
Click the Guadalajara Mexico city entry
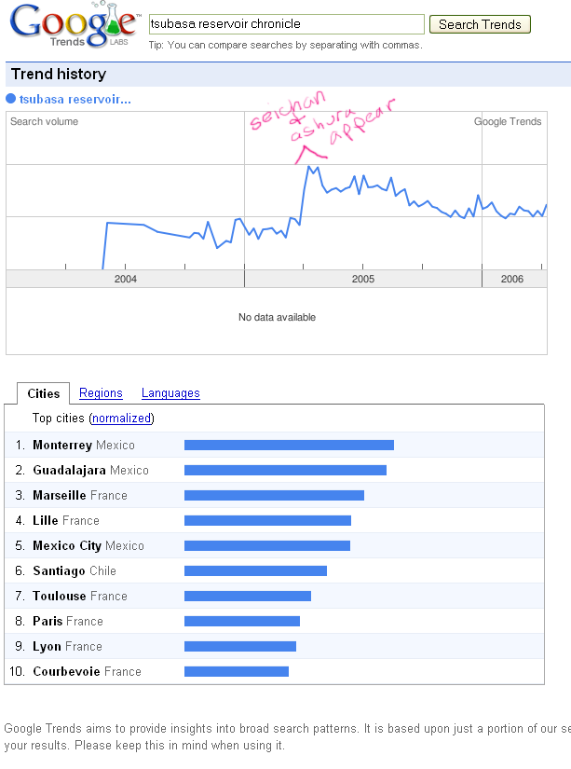(x=90, y=470)
